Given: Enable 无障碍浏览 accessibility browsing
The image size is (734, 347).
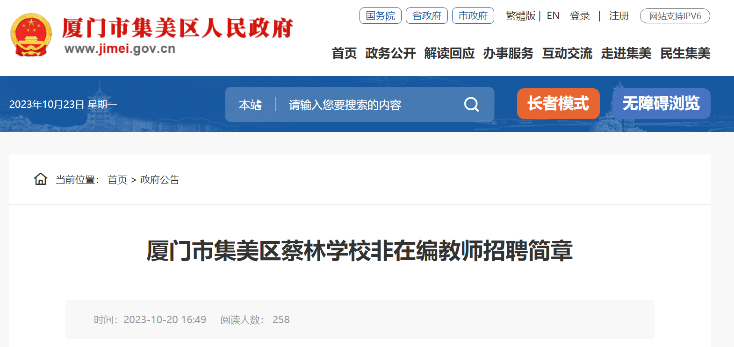Looking at the screenshot, I should 661,104.
